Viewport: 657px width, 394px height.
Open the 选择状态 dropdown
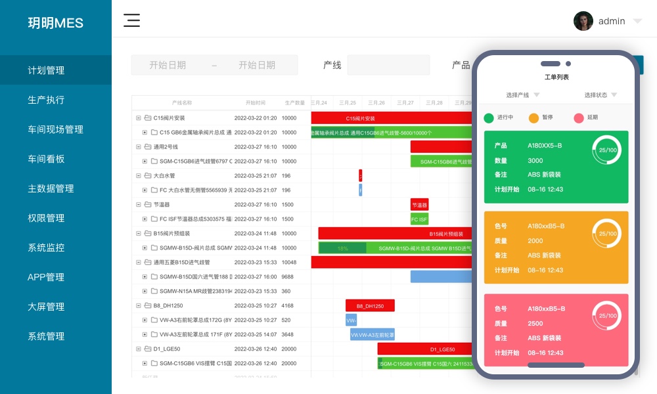(600, 95)
